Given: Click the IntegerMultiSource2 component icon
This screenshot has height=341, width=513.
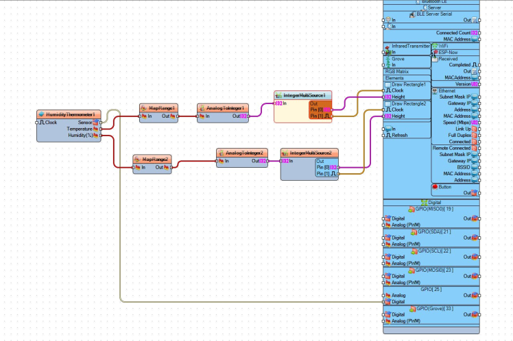Looking at the screenshot, I should pyautogui.click(x=286, y=153).
